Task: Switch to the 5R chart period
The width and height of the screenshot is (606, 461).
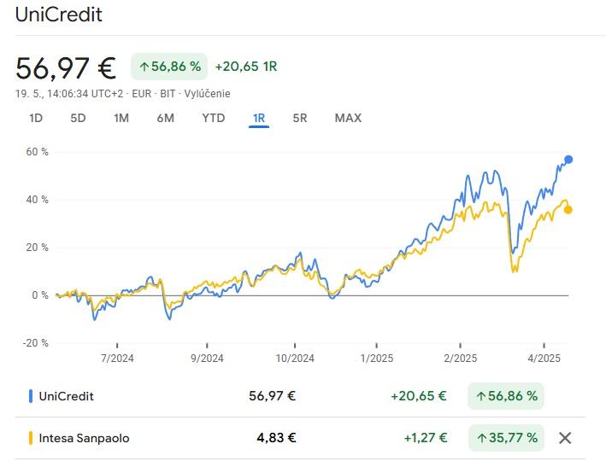Action: click(x=299, y=118)
